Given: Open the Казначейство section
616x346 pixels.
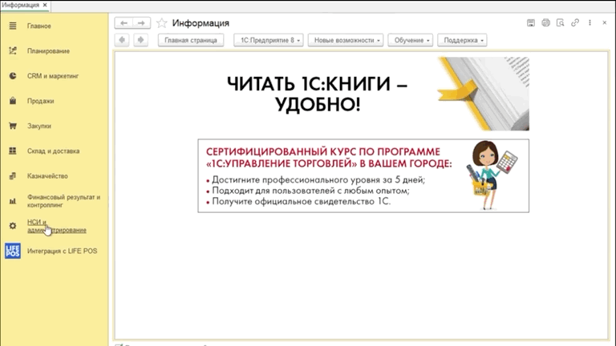Looking at the screenshot, I should tap(47, 176).
